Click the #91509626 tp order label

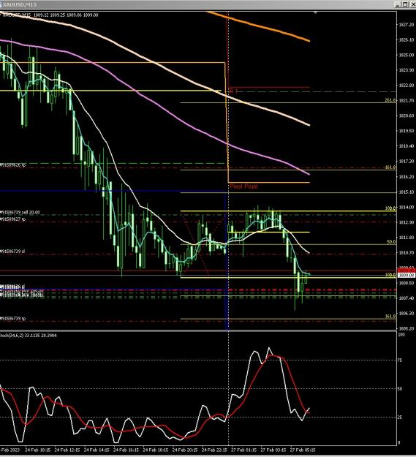pyautogui.click(x=13, y=165)
